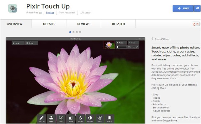Click the 'from Autodesk' text
This screenshot has width=201, height=124.
[x=67, y=12]
